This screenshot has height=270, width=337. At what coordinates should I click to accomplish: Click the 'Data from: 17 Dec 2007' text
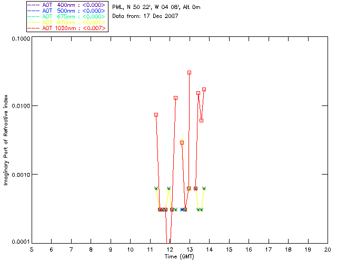click(145, 16)
